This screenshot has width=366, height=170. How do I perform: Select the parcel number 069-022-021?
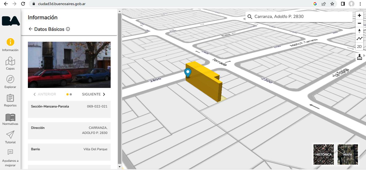(x=97, y=106)
